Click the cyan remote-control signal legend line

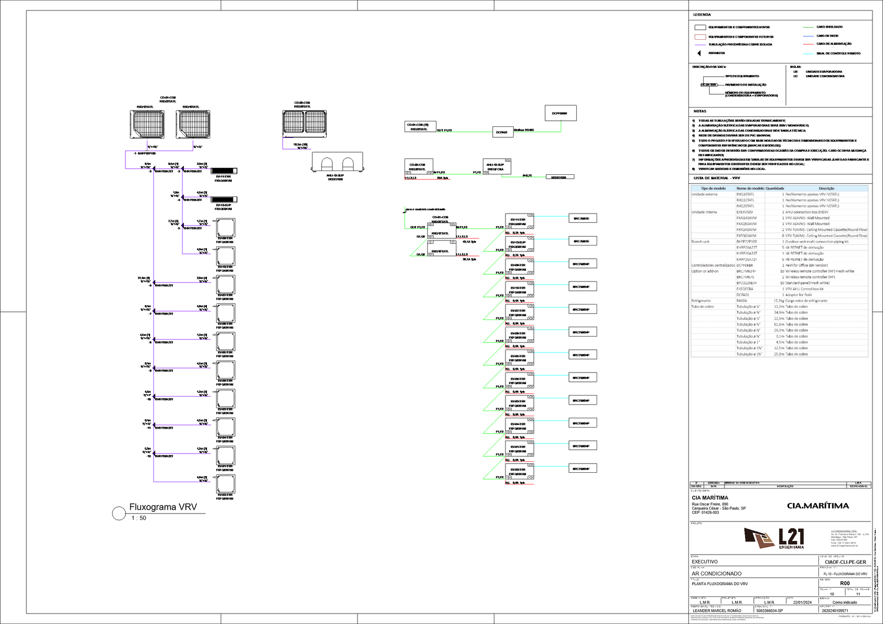pyautogui.click(x=807, y=54)
